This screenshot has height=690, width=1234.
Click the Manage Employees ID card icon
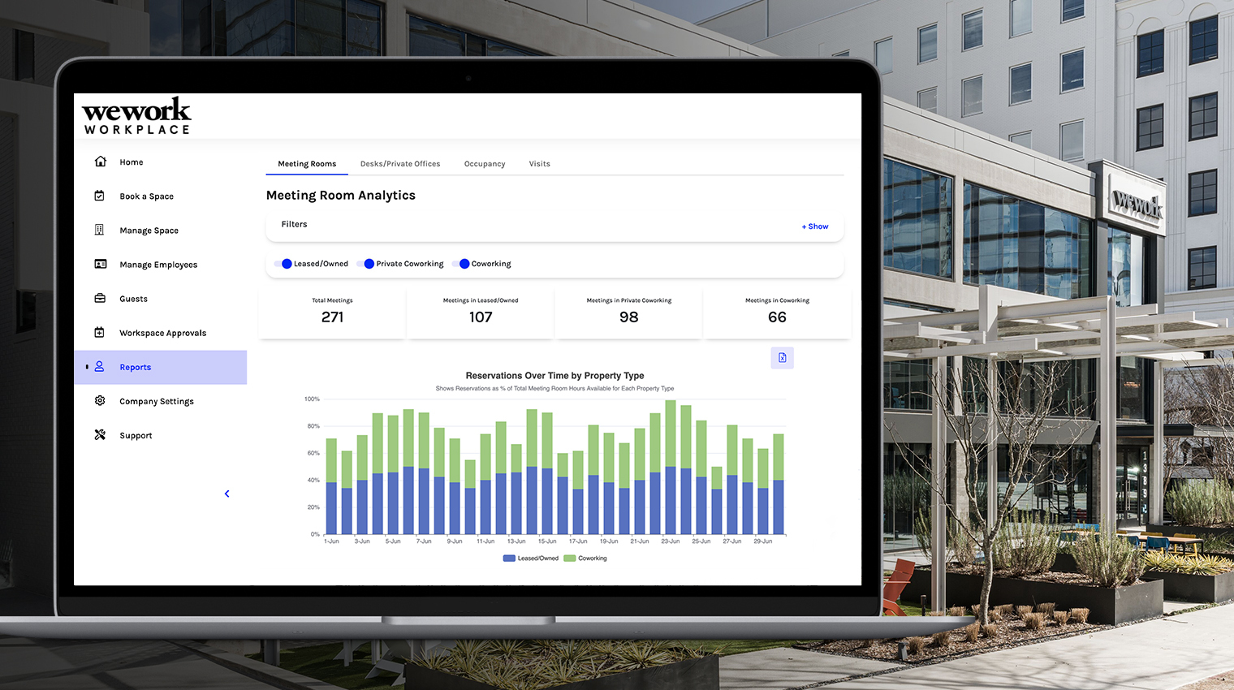[100, 264]
